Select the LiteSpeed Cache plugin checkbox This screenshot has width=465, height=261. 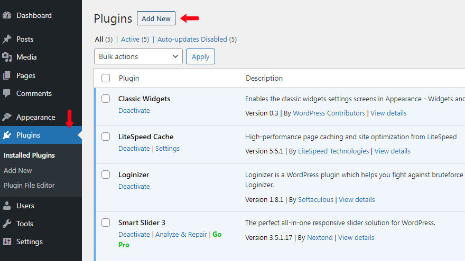point(106,137)
